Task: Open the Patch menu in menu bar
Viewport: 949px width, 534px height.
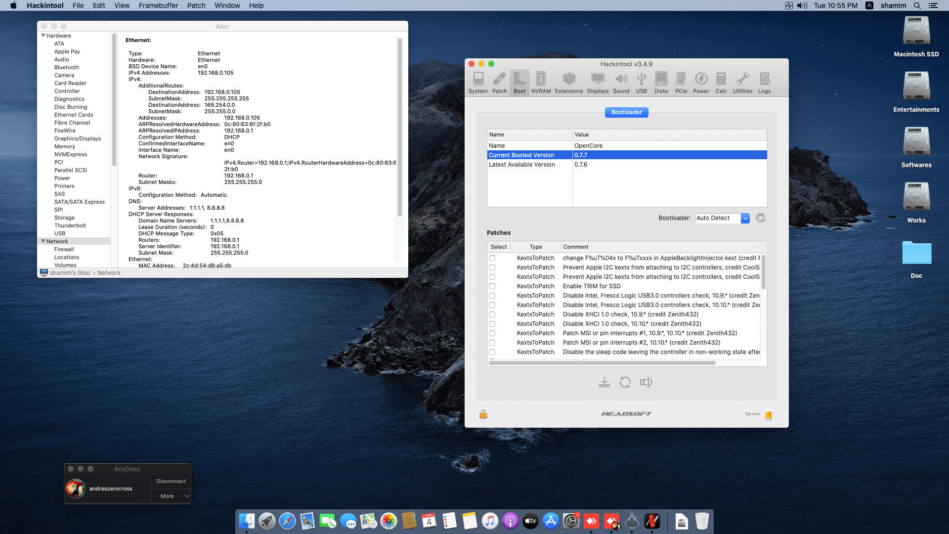Action: (x=196, y=5)
